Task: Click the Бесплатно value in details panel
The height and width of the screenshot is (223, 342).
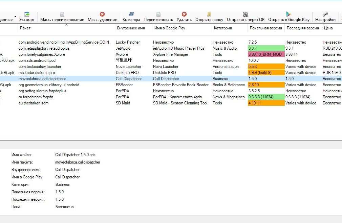Action: [x=65, y=207]
